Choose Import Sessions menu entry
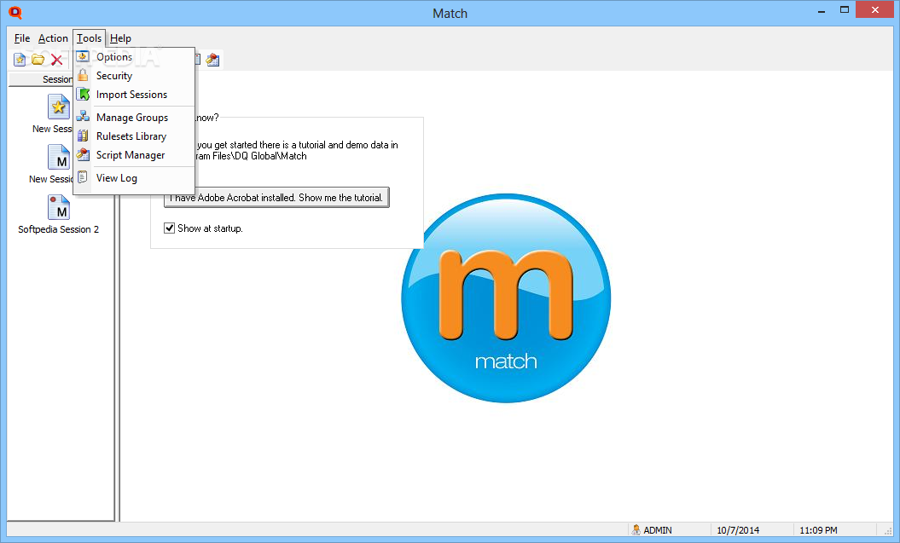900x543 pixels. 134,95
